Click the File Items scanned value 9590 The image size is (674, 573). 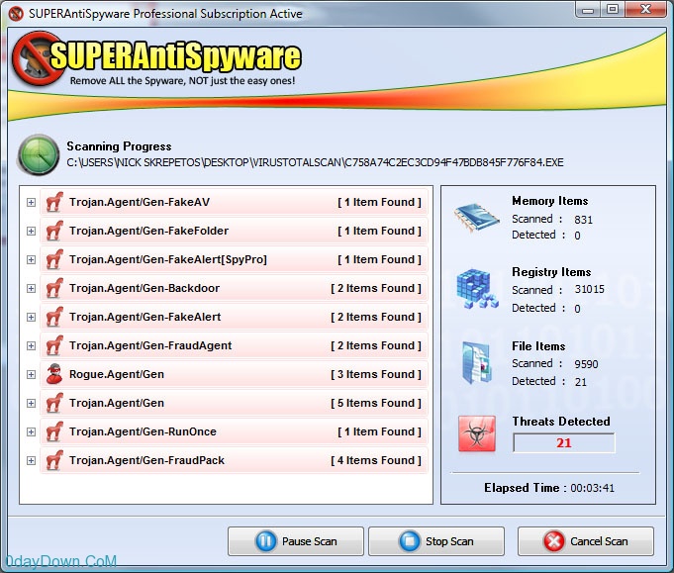(x=586, y=364)
